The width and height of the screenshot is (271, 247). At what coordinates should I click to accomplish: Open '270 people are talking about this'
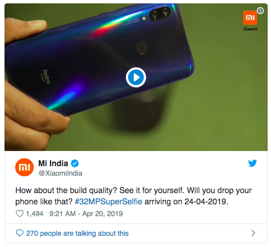coord(78,234)
